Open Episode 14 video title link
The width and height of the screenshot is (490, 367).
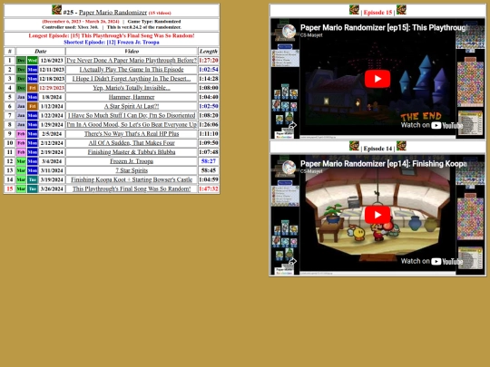pyautogui.click(x=384, y=163)
